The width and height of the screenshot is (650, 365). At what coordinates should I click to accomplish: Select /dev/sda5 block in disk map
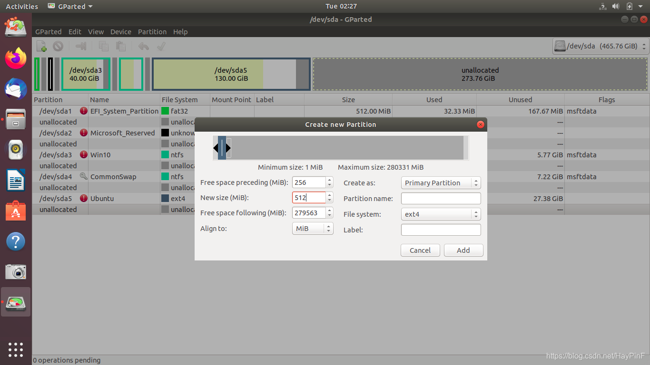point(231,74)
